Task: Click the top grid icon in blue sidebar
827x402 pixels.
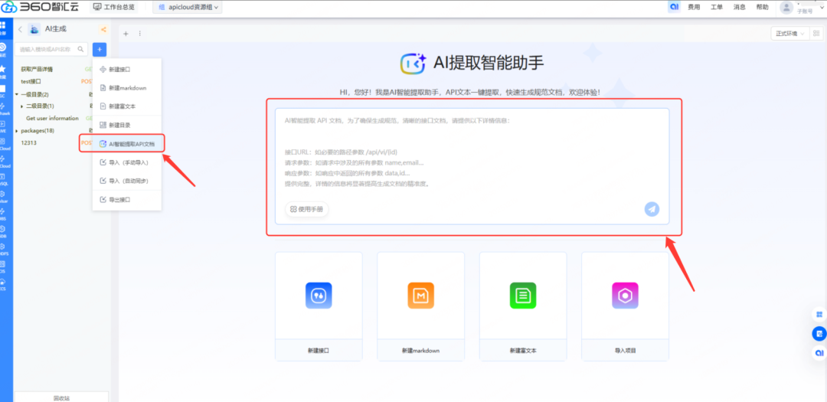Action: (2, 26)
